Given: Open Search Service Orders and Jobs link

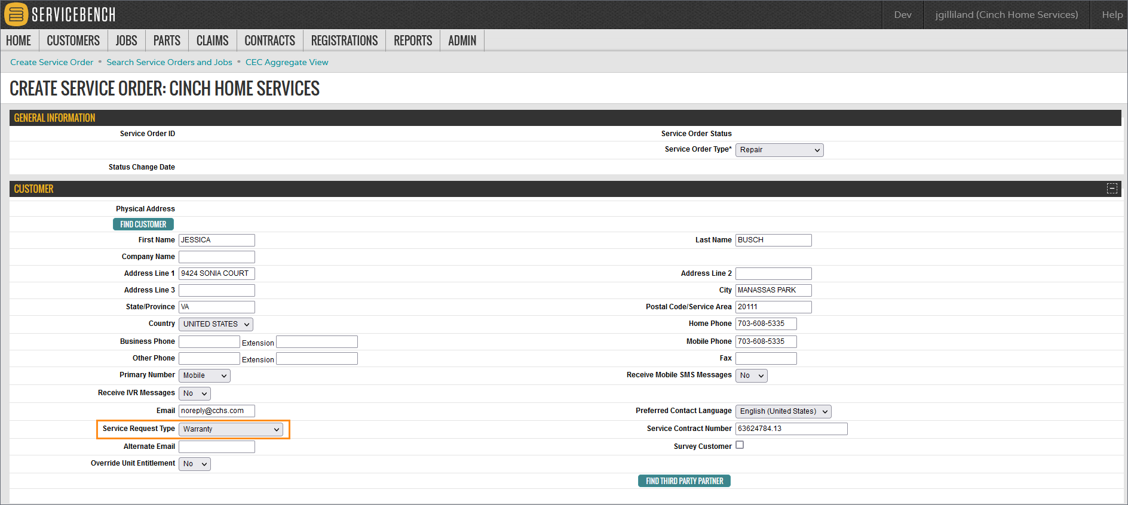Looking at the screenshot, I should [x=170, y=62].
